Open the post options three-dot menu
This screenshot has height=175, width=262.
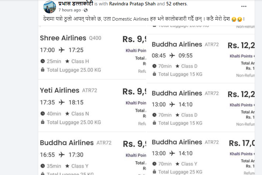click(x=244, y=6)
